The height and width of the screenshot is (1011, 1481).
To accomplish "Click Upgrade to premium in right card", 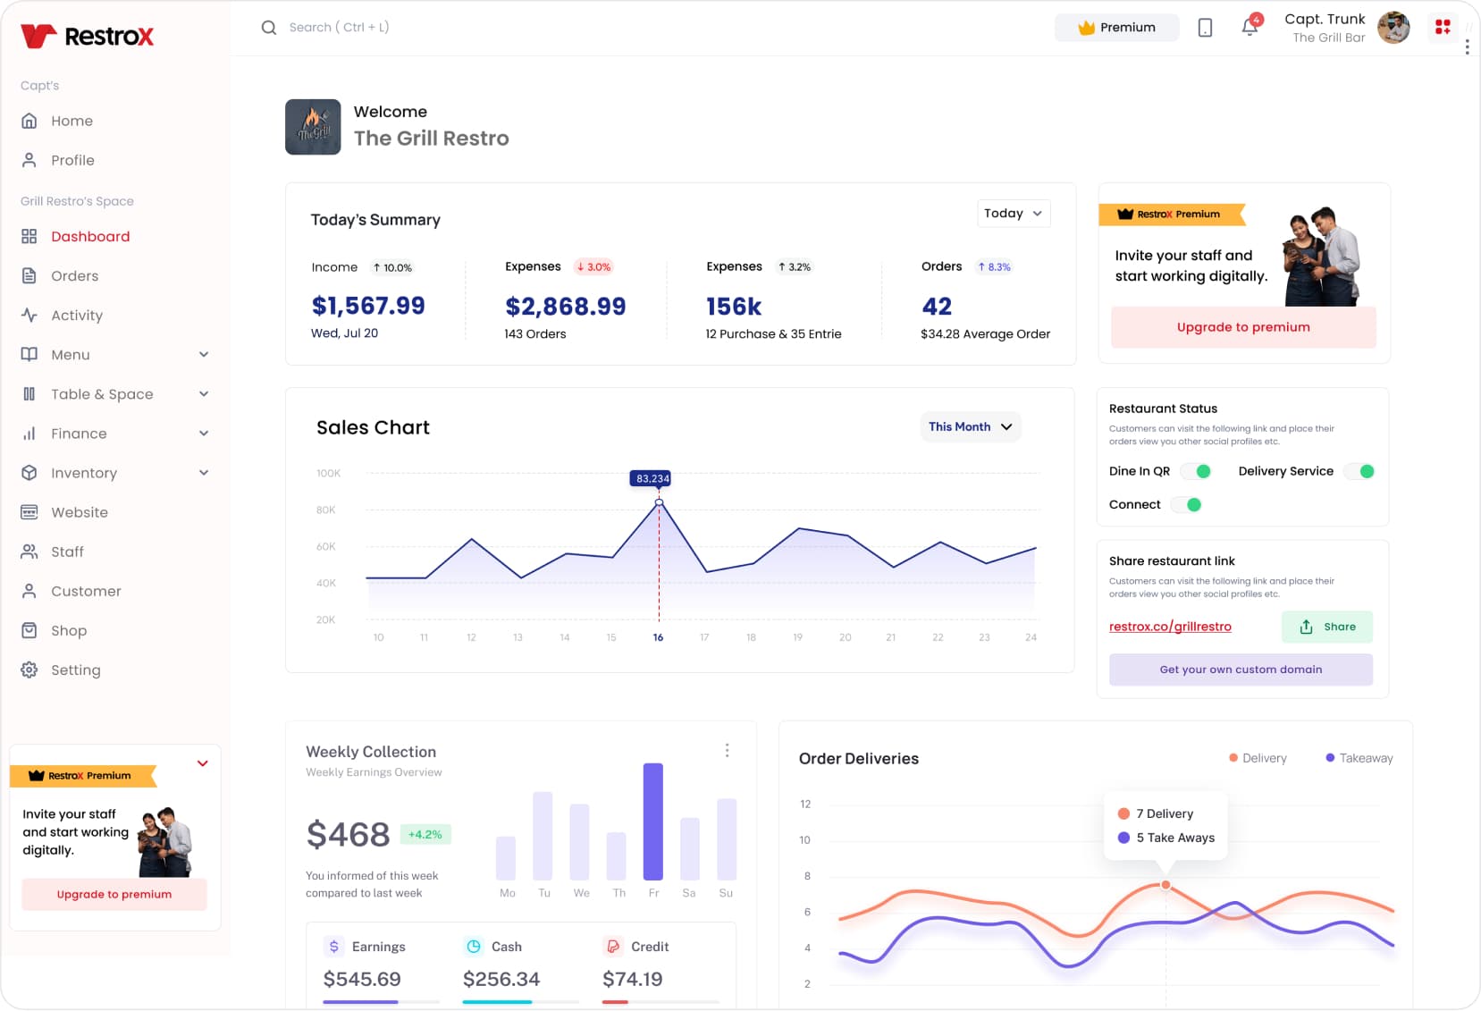I will (1243, 327).
